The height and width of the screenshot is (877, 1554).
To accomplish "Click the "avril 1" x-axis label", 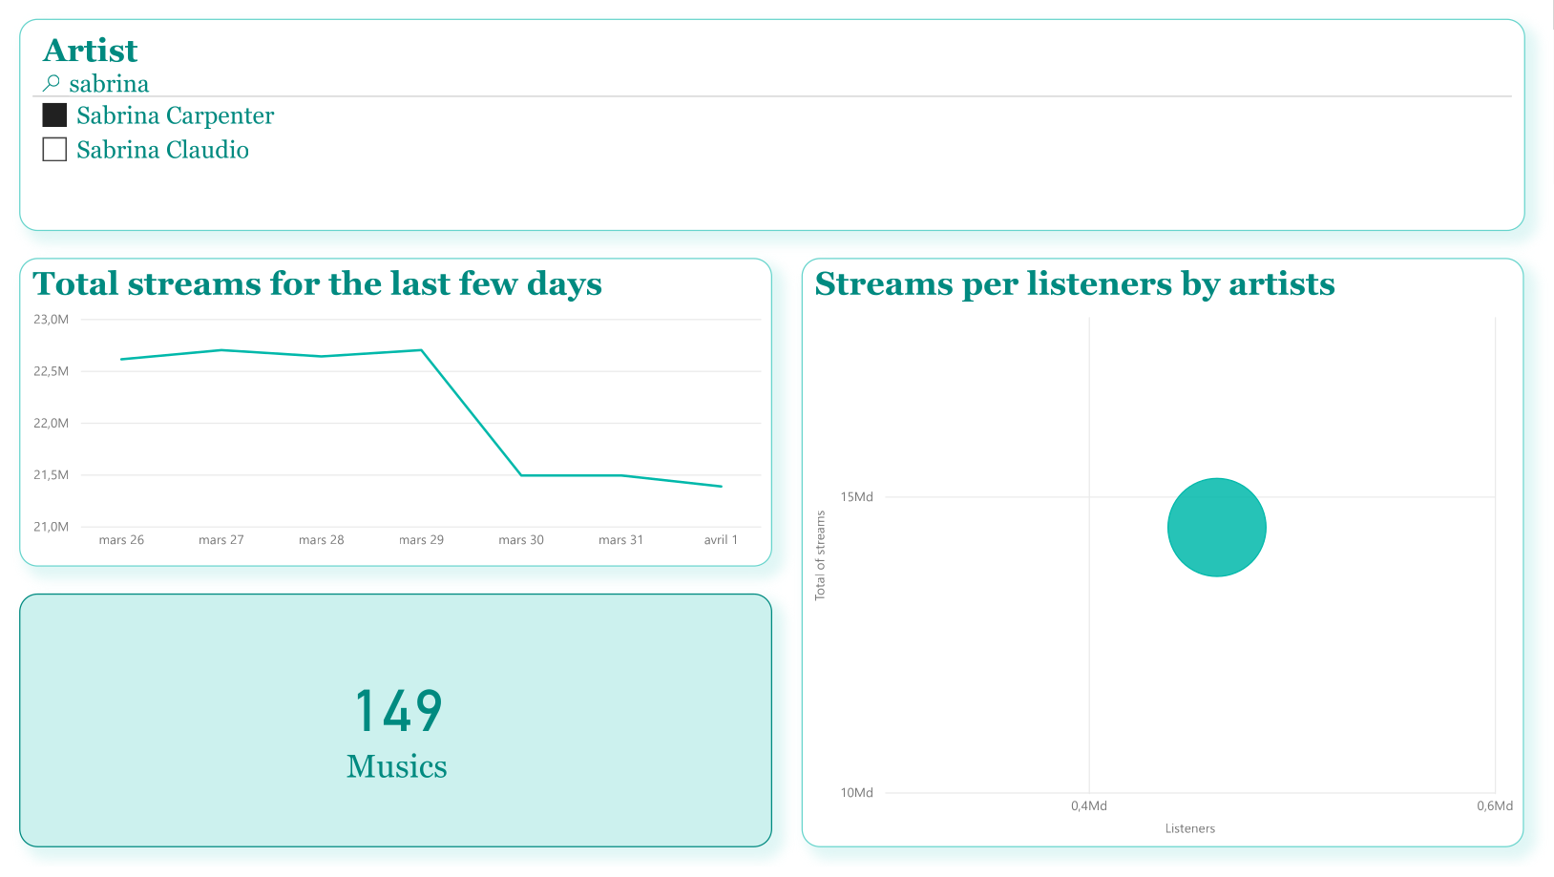I will pyautogui.click(x=721, y=540).
